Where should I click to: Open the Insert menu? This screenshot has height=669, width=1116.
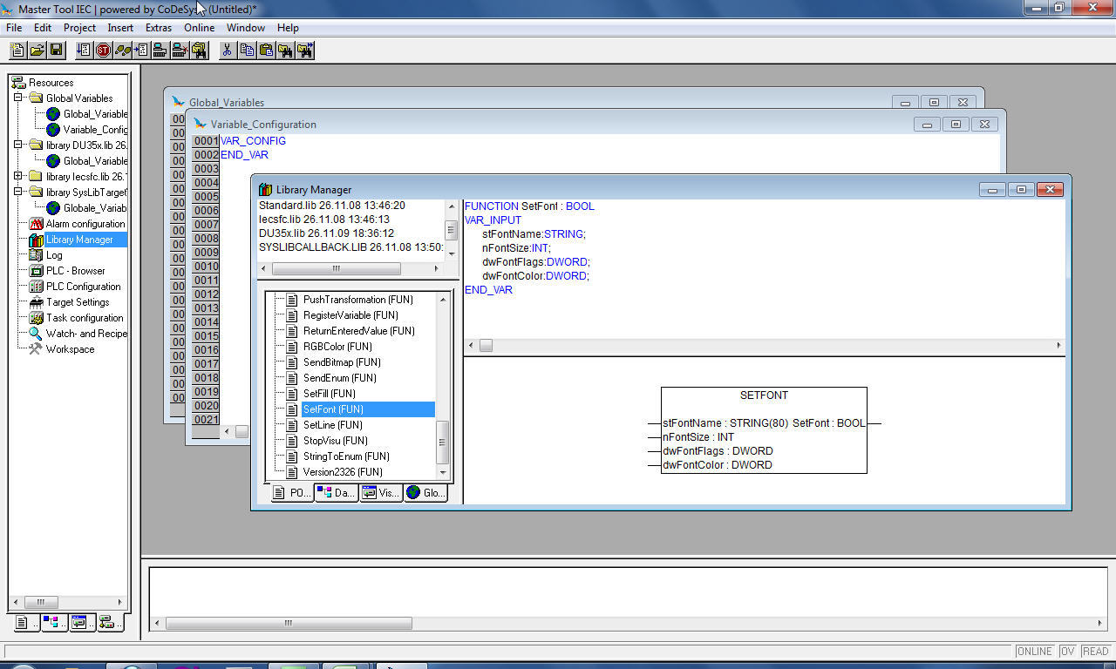[120, 28]
